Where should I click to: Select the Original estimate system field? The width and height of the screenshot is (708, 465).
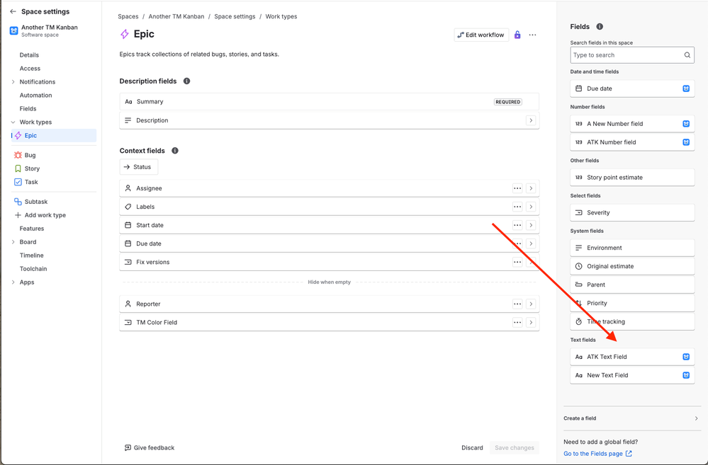click(x=631, y=266)
